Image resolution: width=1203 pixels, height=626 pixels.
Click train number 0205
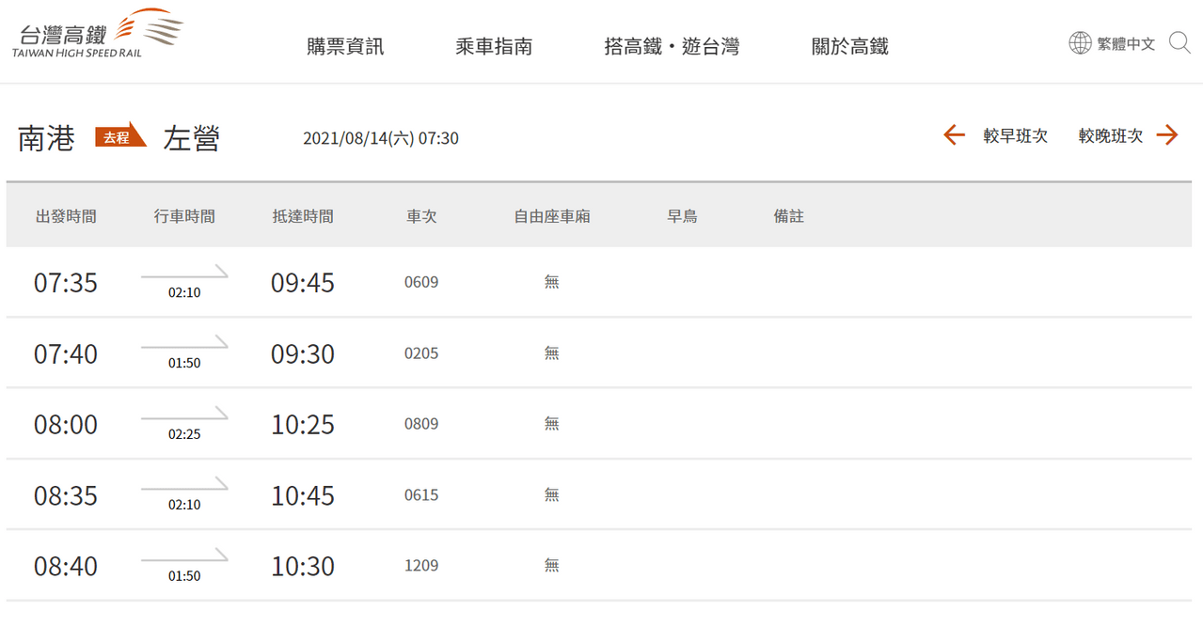tap(421, 353)
